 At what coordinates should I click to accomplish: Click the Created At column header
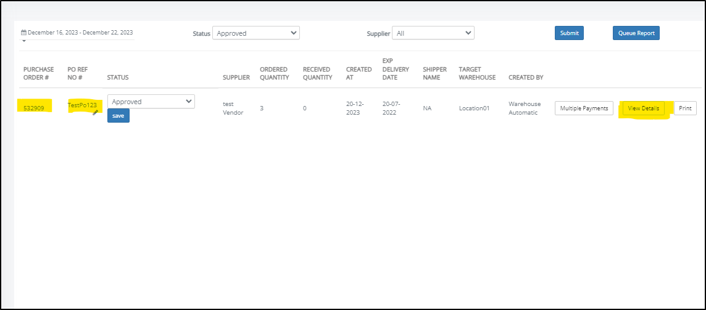tap(359, 73)
